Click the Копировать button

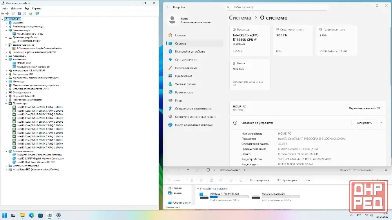364,123
